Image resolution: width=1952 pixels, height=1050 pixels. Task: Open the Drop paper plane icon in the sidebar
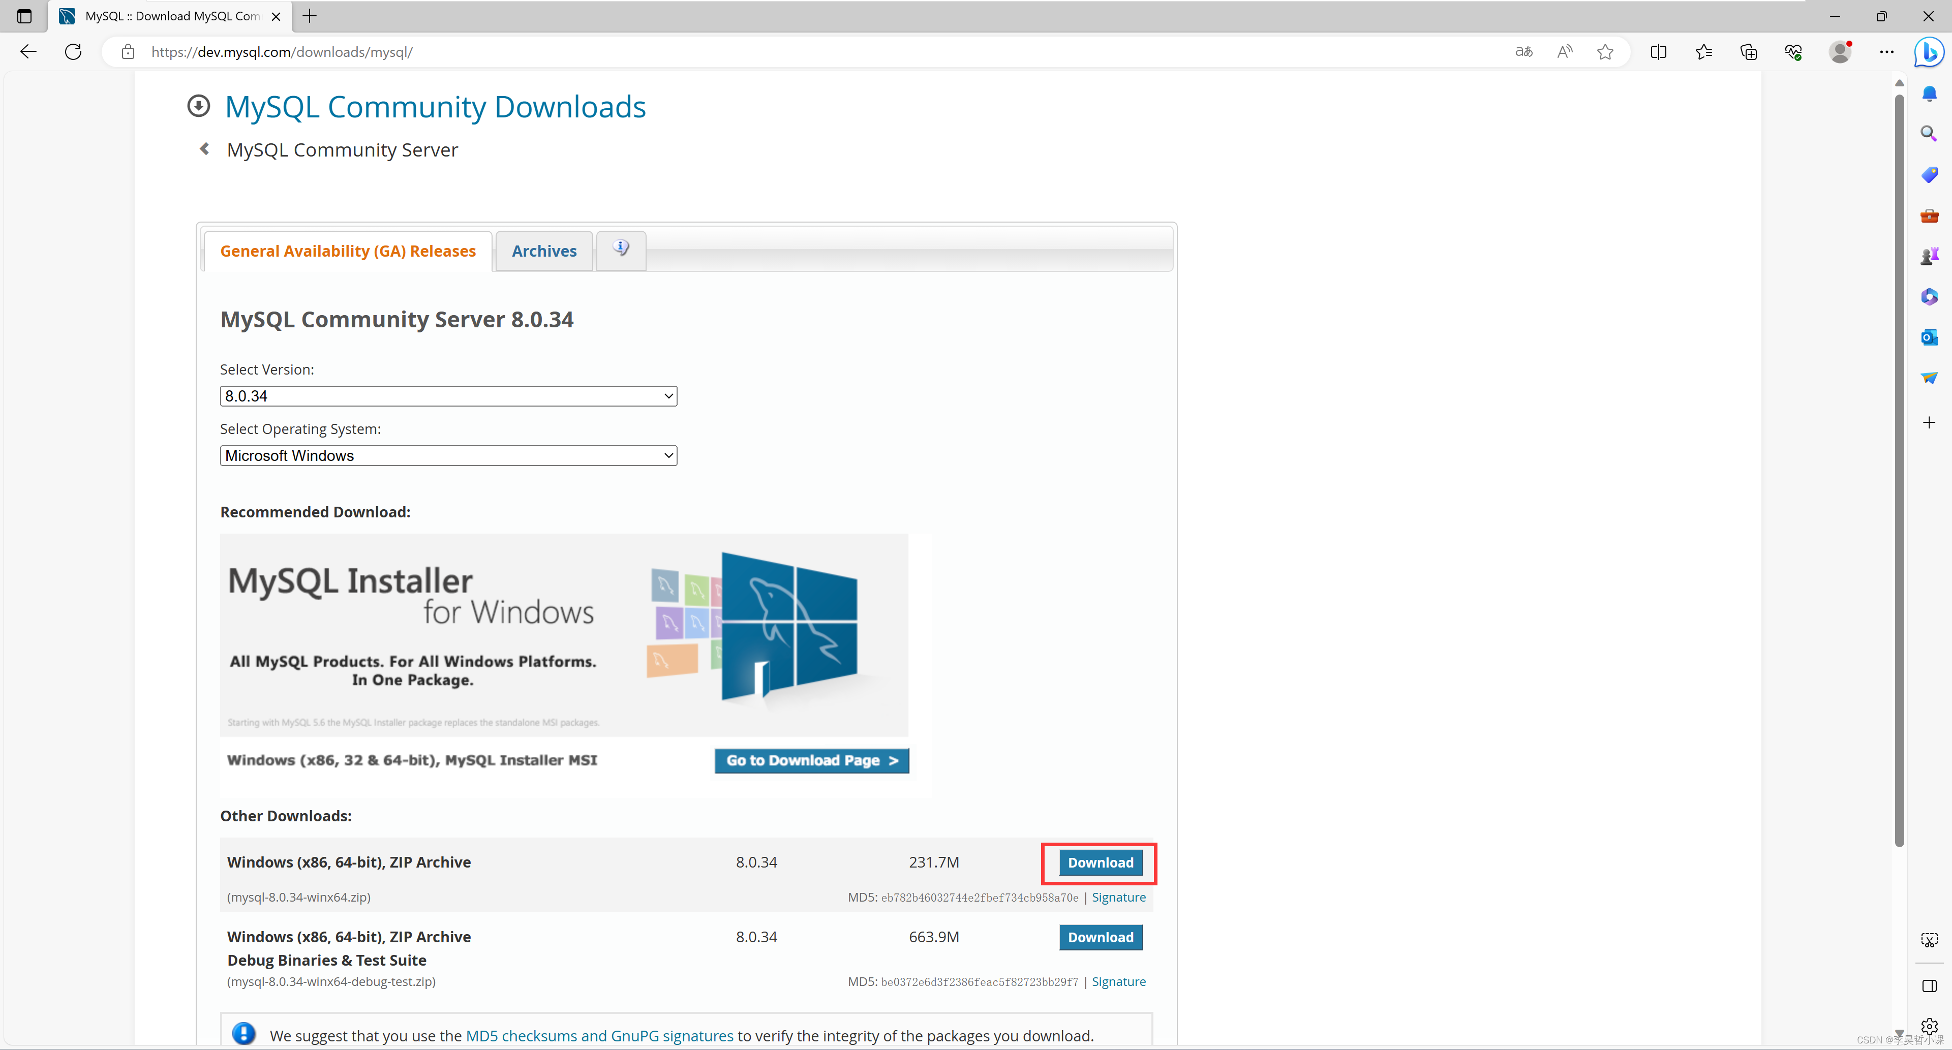1929,377
